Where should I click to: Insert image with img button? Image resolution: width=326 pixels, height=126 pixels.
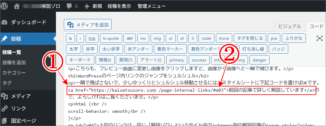pos(157,38)
